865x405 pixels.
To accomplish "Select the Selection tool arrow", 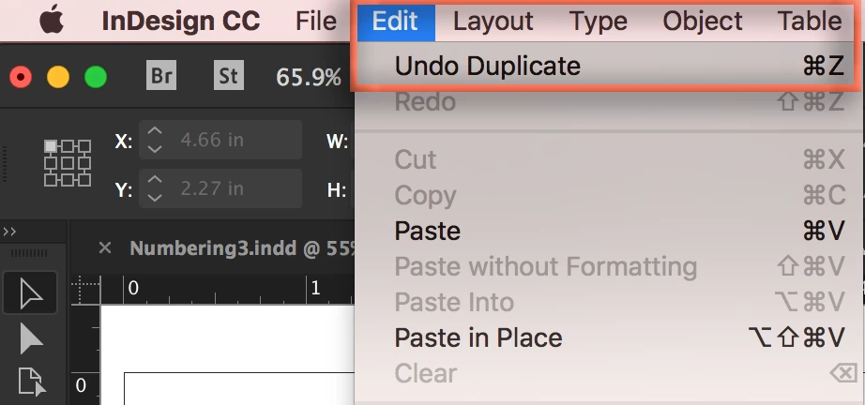I will (30, 293).
